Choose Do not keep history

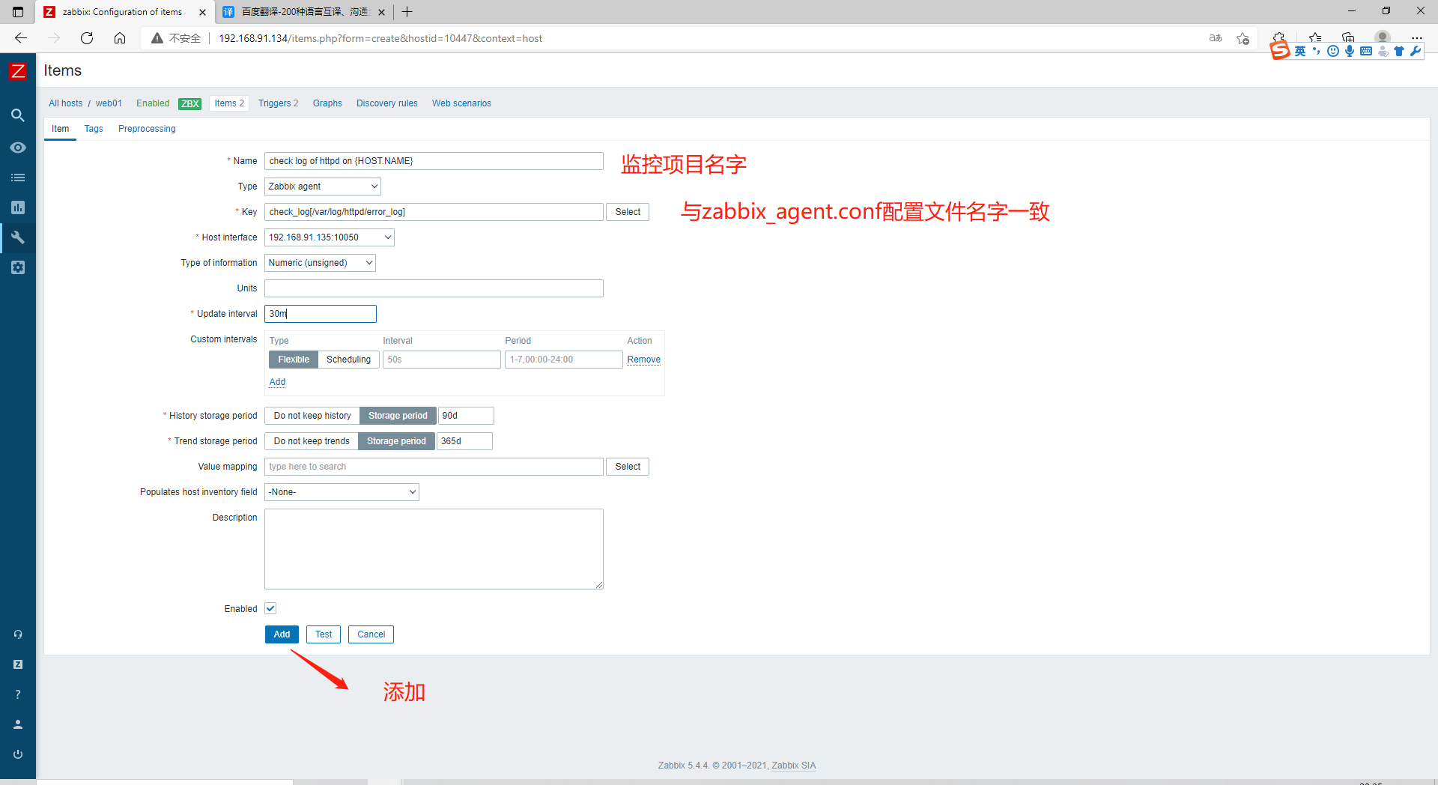312,416
